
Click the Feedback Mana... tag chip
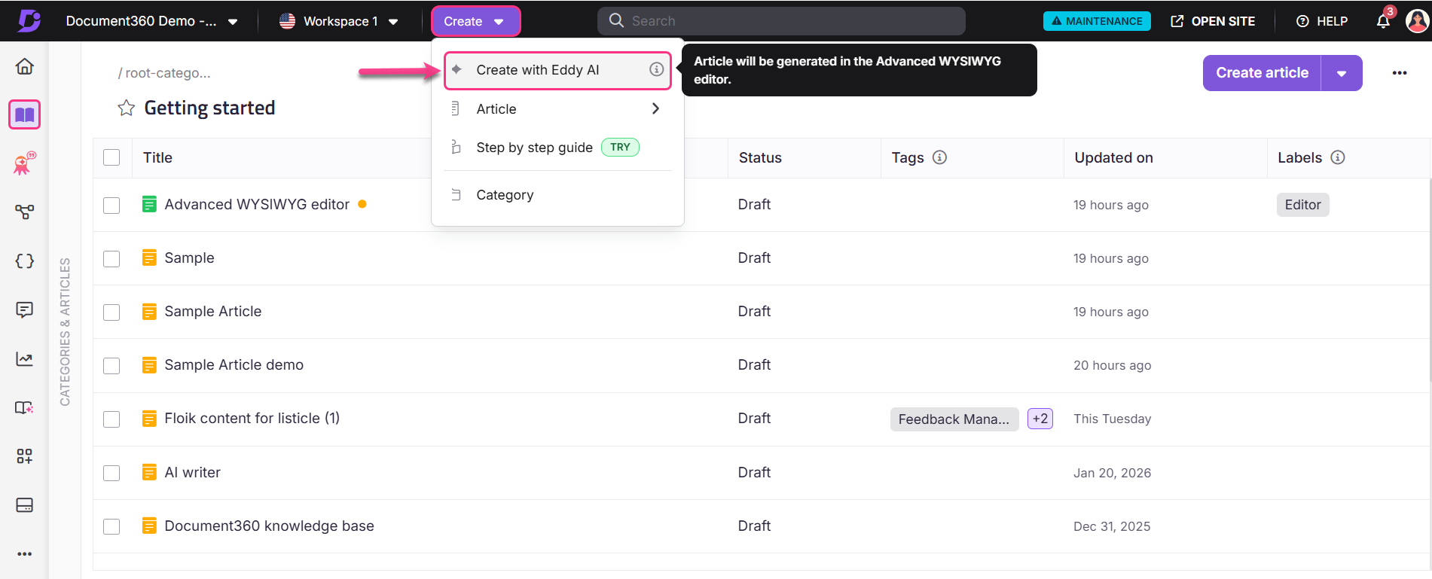click(954, 419)
